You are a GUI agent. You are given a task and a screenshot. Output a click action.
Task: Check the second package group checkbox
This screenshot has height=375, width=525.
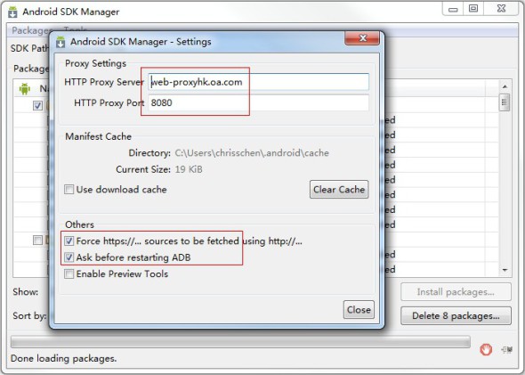coord(37,240)
